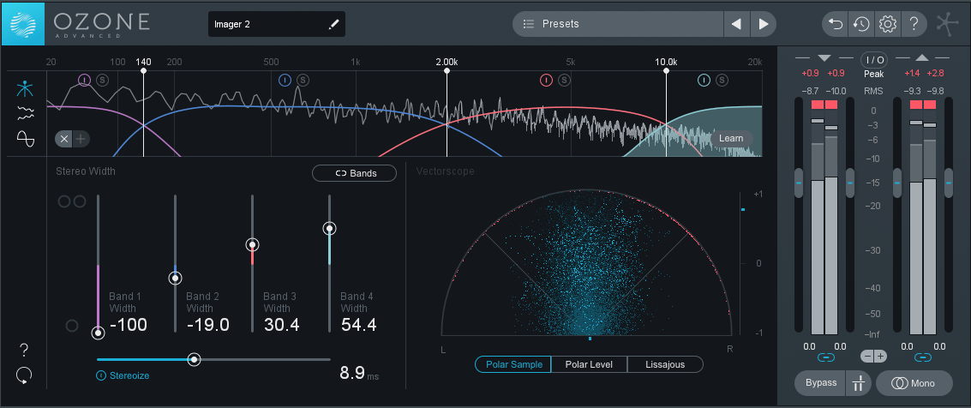Click Band 3 width slider handle
This screenshot has width=971, height=408.
click(252, 244)
